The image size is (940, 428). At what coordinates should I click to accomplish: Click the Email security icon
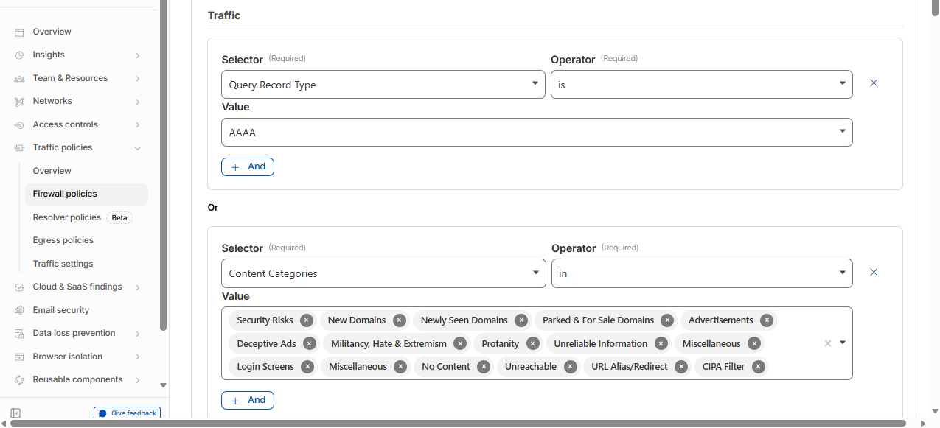[x=19, y=311]
